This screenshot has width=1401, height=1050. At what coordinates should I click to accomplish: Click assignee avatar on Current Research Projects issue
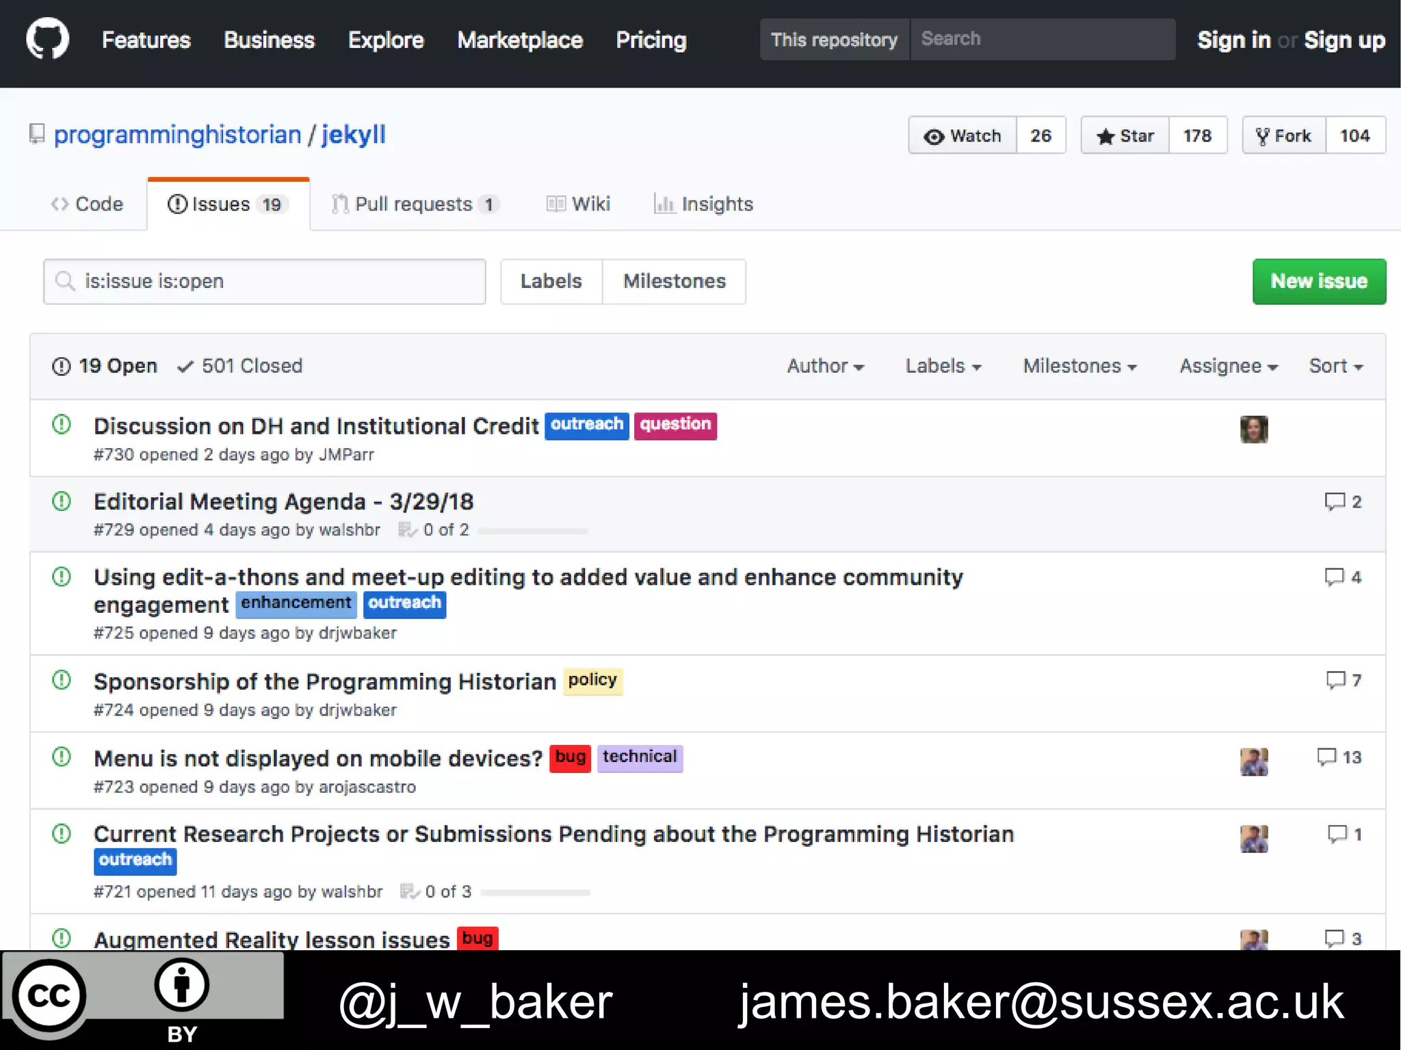[1254, 838]
